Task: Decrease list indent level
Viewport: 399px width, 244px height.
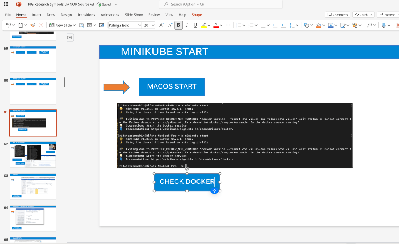Action: coord(275,25)
